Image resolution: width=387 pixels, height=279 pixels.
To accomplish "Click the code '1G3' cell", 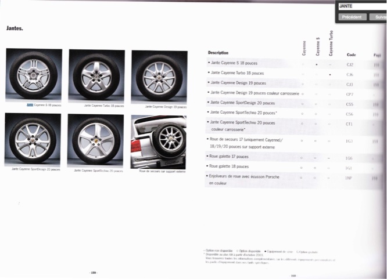I will pyautogui.click(x=349, y=141).
